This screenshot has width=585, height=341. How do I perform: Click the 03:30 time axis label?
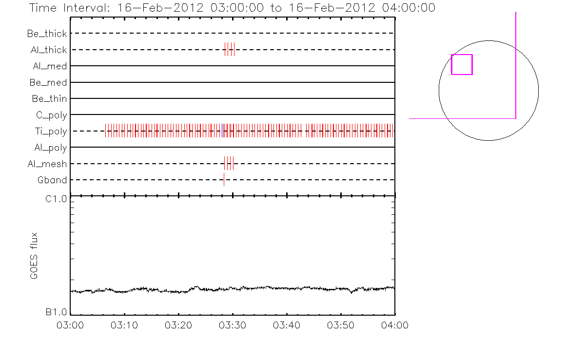coord(233,325)
